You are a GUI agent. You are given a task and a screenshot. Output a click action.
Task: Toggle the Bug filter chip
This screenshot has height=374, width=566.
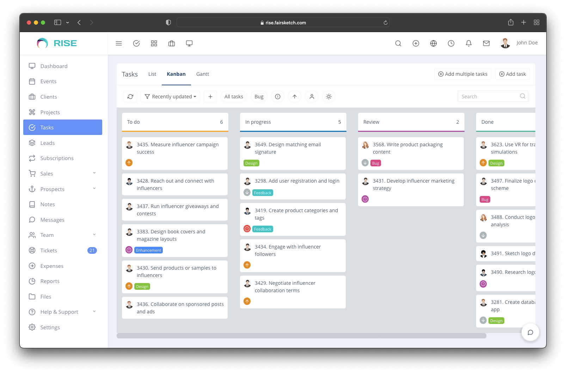pos(259,97)
